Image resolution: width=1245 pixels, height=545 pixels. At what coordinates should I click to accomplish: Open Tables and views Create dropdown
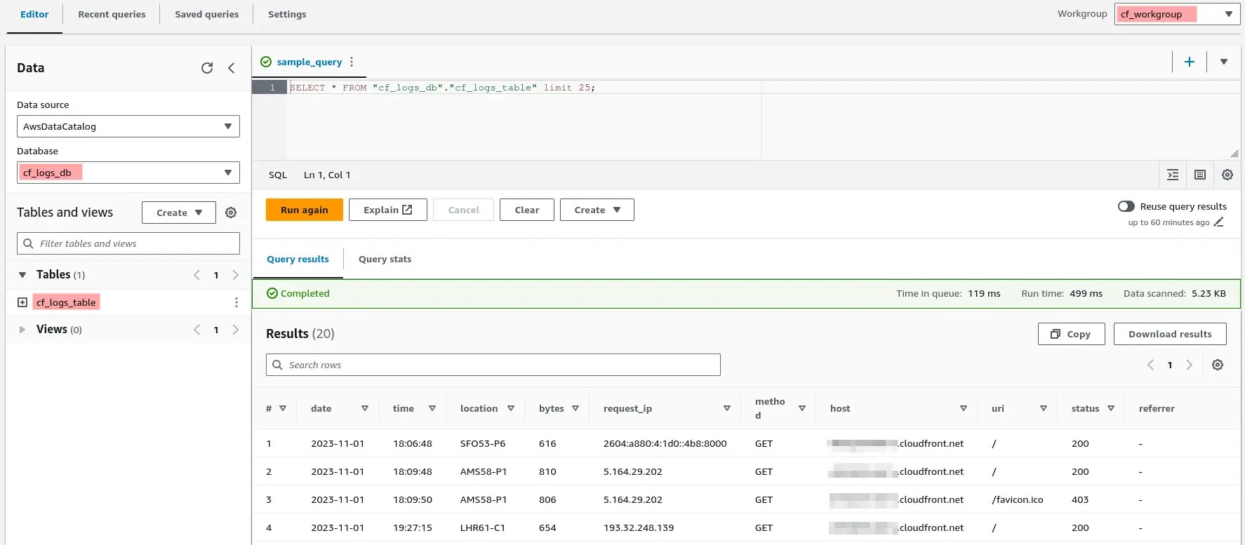point(179,213)
